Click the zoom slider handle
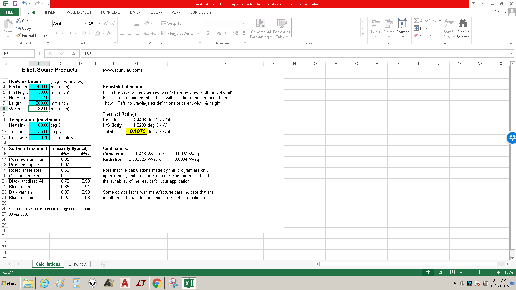This screenshot has height=290, width=516. click(480, 272)
